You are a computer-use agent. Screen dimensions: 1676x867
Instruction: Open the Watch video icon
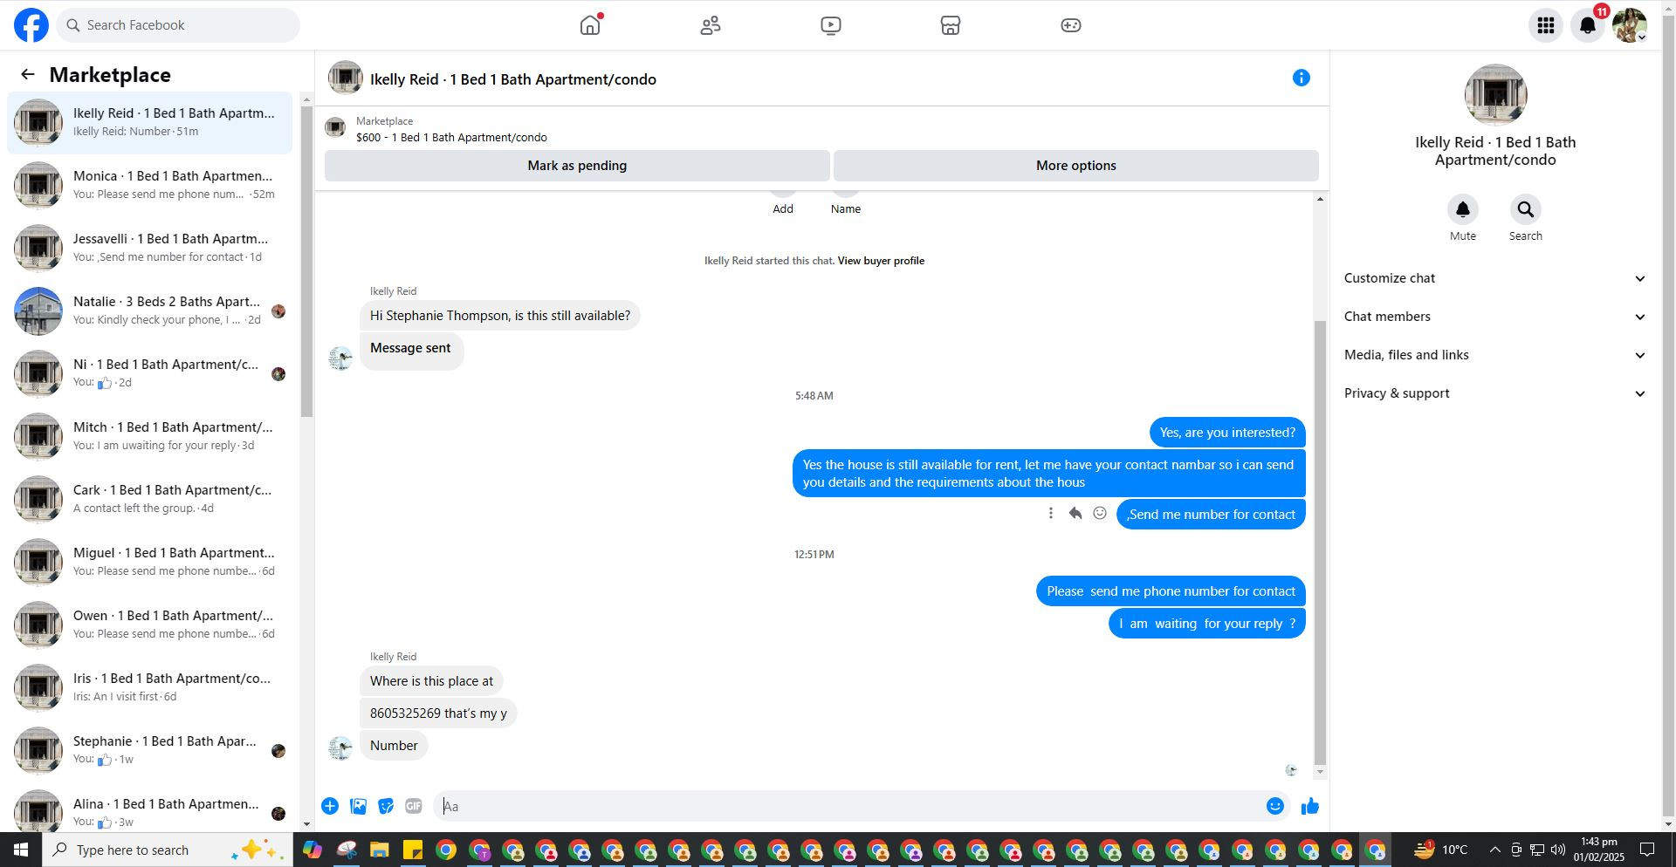pyautogui.click(x=831, y=25)
